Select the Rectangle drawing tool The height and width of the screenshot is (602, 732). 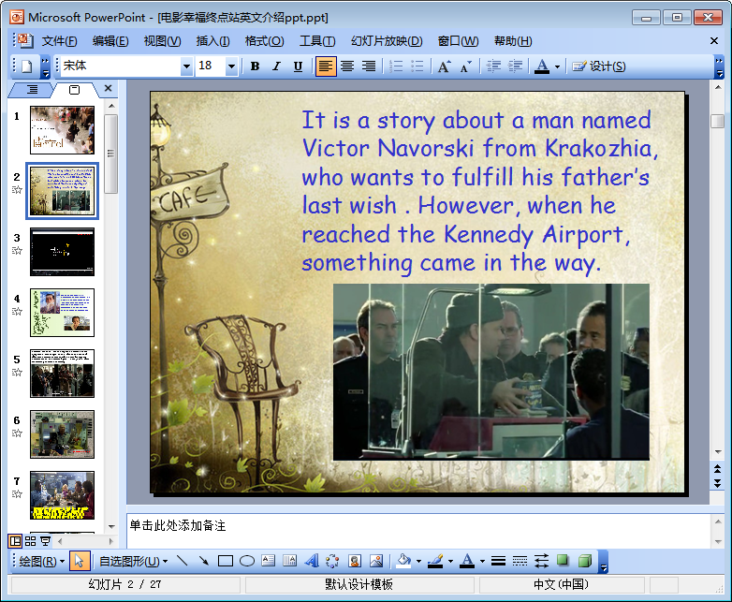coord(226,561)
